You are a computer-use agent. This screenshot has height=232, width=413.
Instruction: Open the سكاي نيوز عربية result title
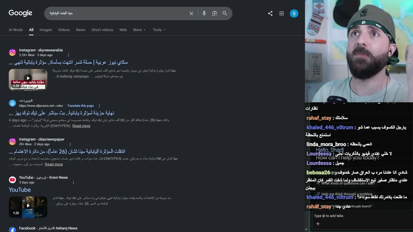coord(68,62)
